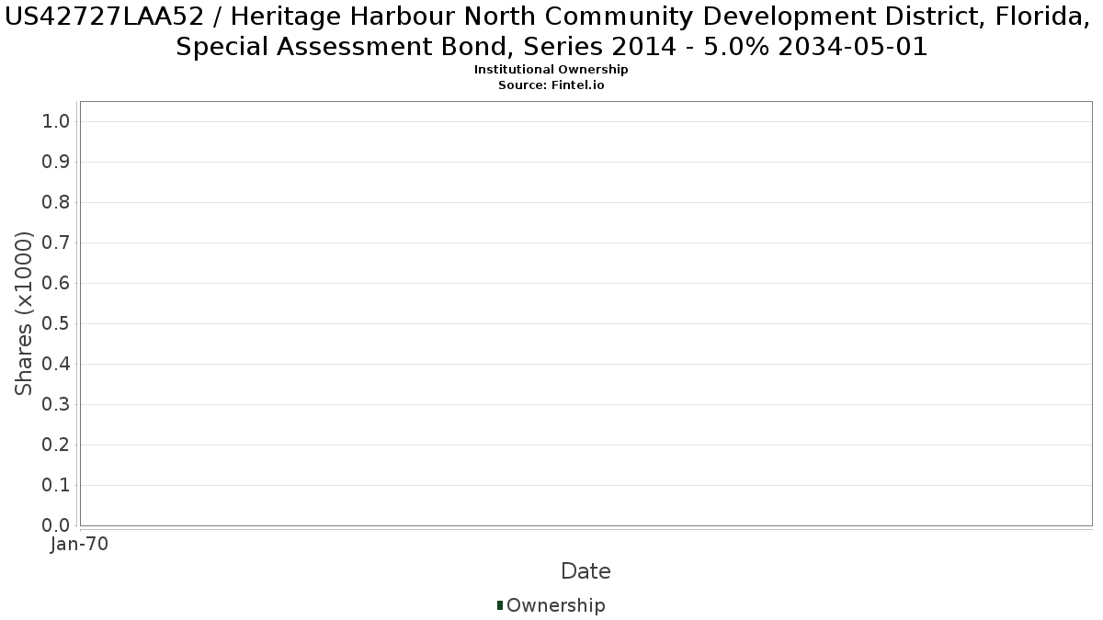Image resolution: width=1103 pixels, height=620 pixels.
Task: Click the Jan-70 date axis label
Action: (x=80, y=545)
